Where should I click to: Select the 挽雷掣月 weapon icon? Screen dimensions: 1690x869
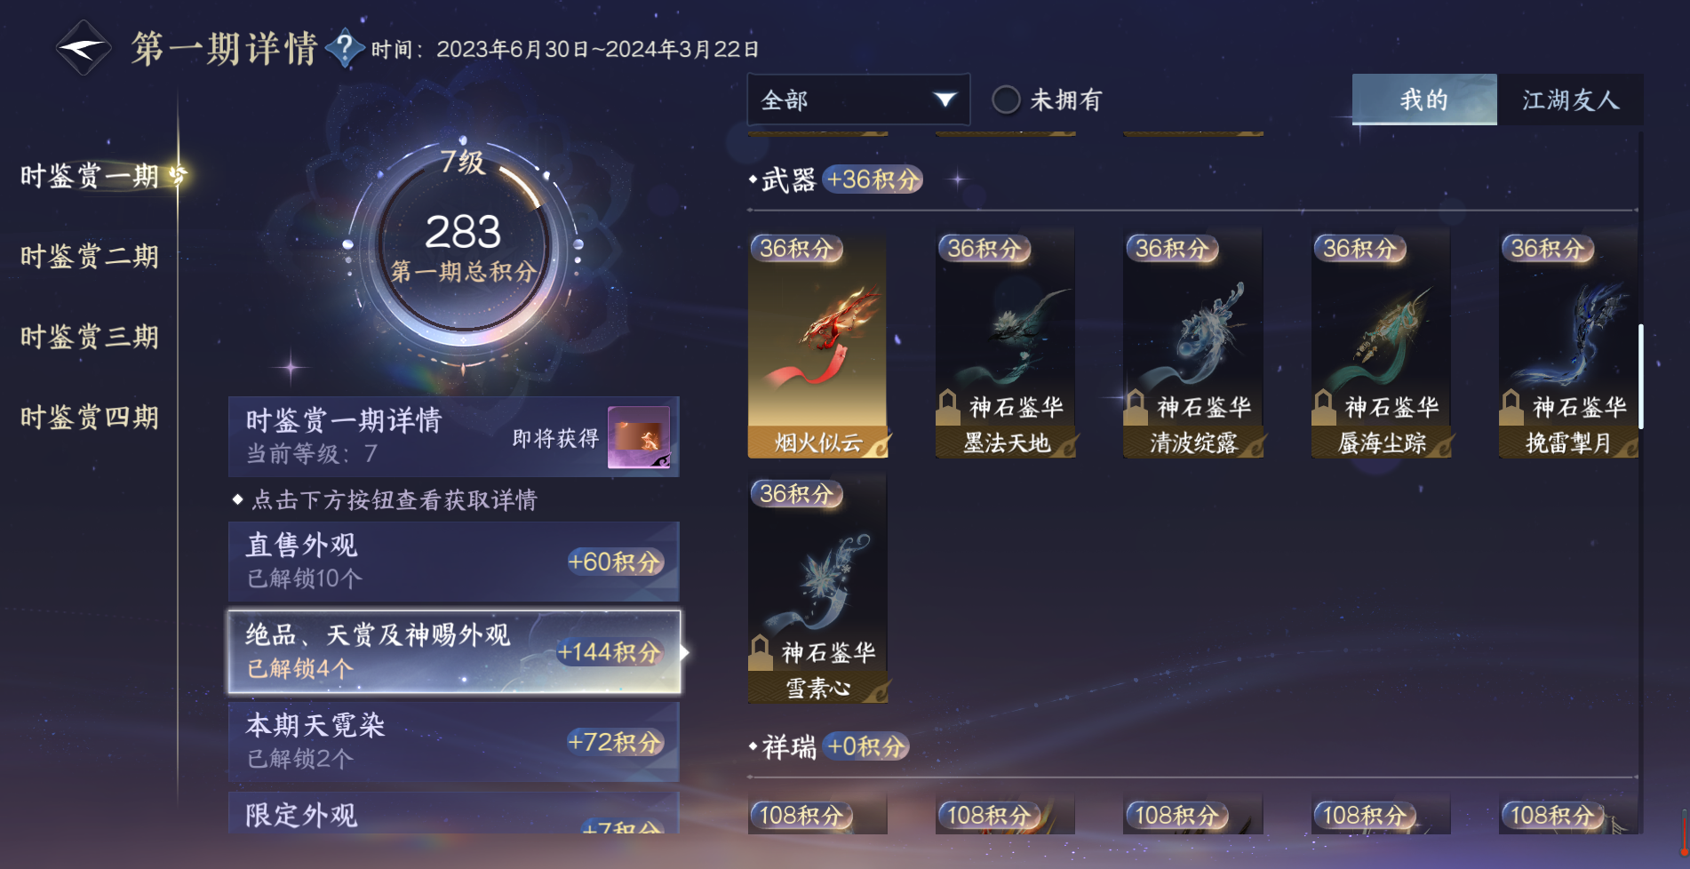[1569, 345]
